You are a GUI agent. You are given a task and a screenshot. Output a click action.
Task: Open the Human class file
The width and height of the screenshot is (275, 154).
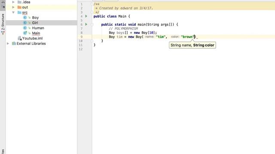point(38,28)
